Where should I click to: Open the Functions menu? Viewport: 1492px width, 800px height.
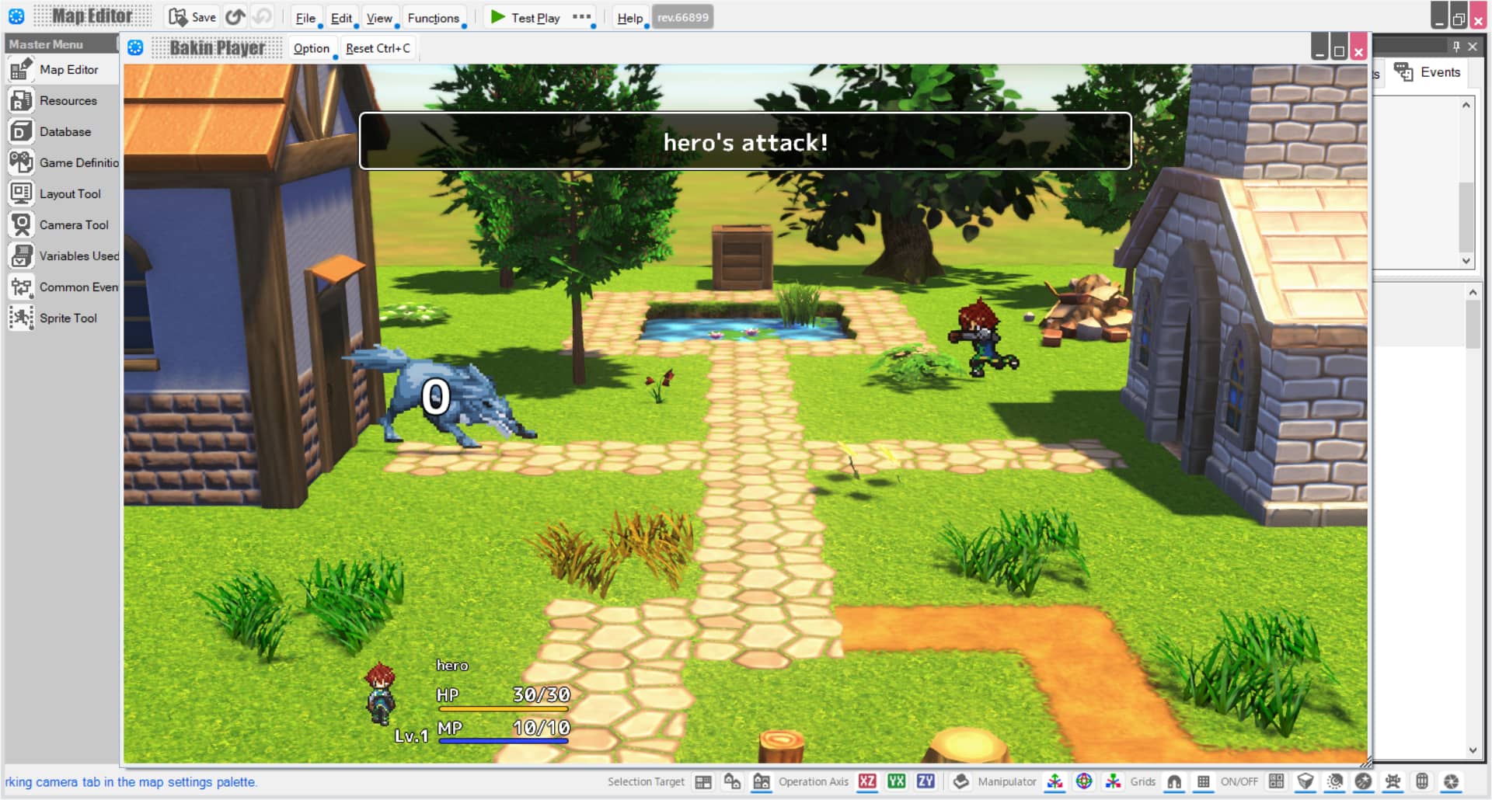434,18
